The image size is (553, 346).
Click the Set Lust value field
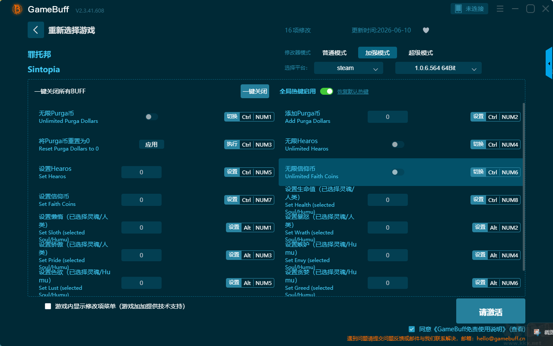[x=141, y=283]
